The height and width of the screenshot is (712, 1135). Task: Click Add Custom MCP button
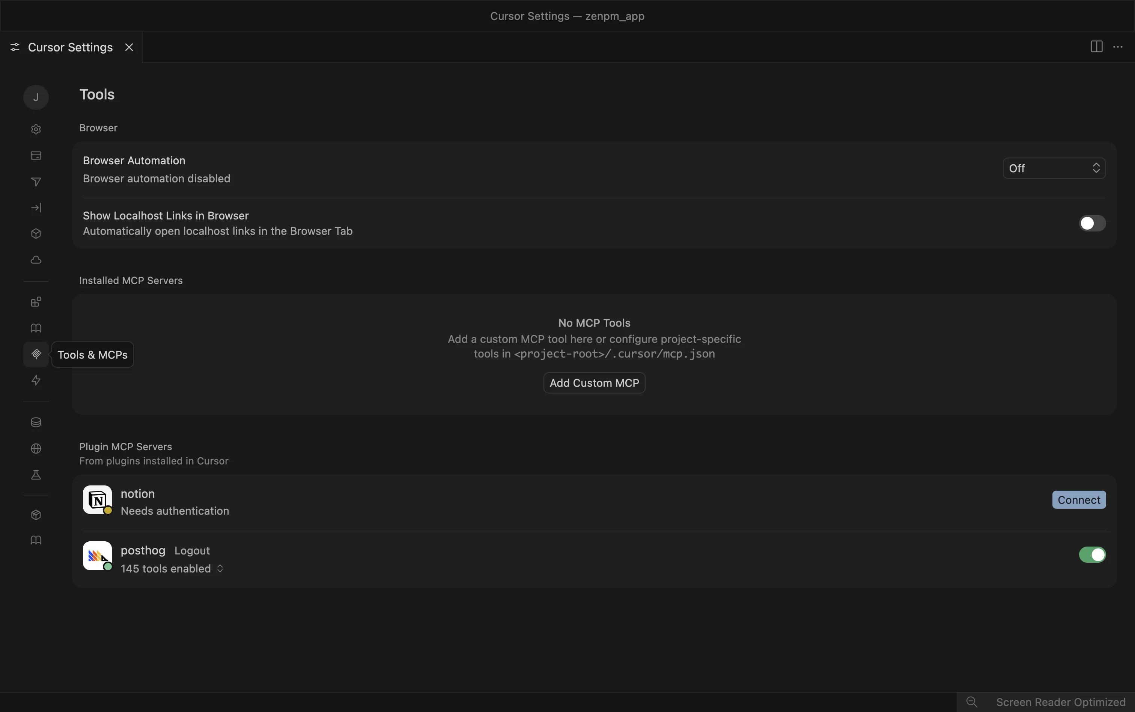click(x=594, y=383)
